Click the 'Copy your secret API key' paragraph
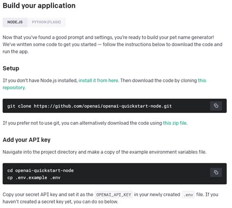 (x=111, y=198)
